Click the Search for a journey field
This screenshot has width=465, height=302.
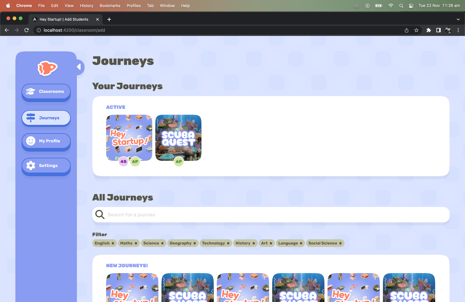point(271,215)
